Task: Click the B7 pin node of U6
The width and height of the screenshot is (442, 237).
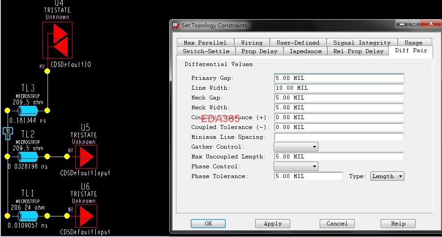Action: 67,216
